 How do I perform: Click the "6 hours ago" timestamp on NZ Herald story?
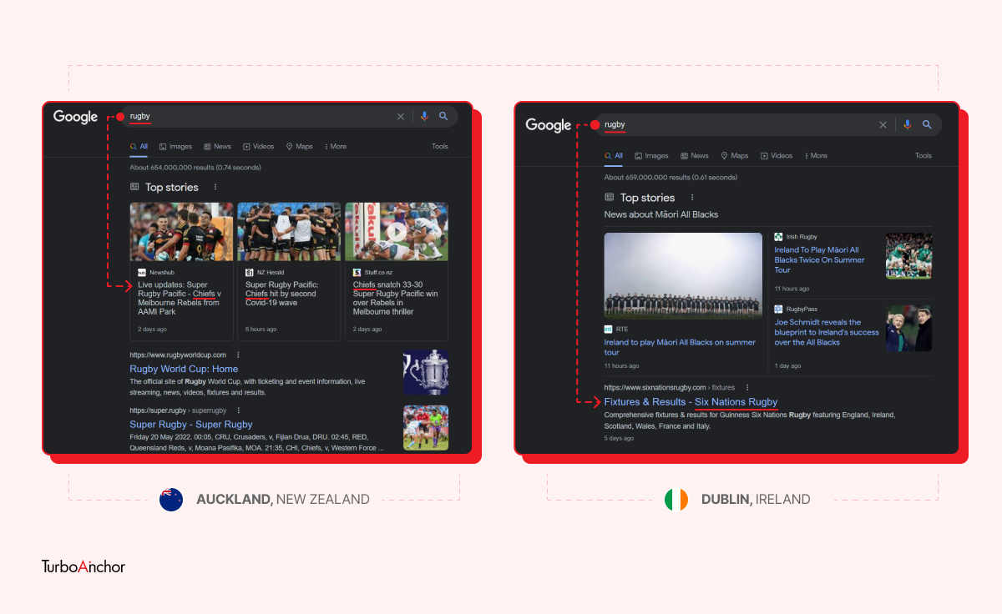[261, 330]
